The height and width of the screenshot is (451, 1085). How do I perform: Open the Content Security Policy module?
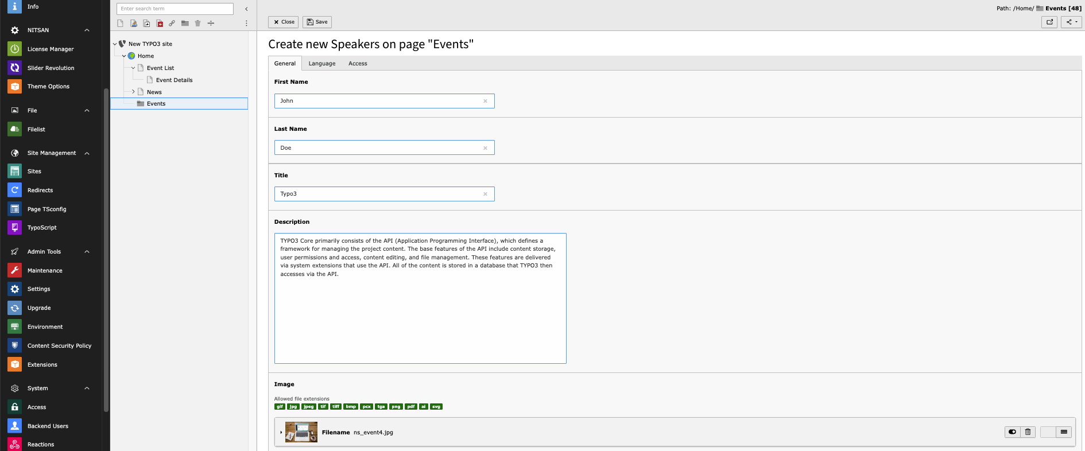click(59, 346)
